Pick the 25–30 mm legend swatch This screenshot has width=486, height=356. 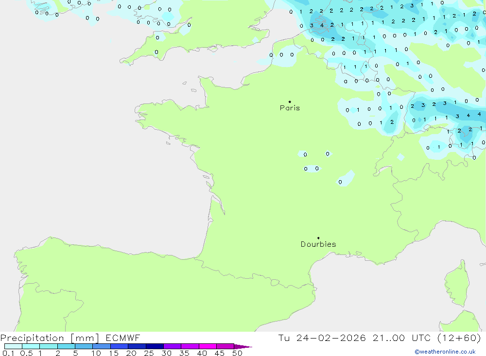[155, 346]
